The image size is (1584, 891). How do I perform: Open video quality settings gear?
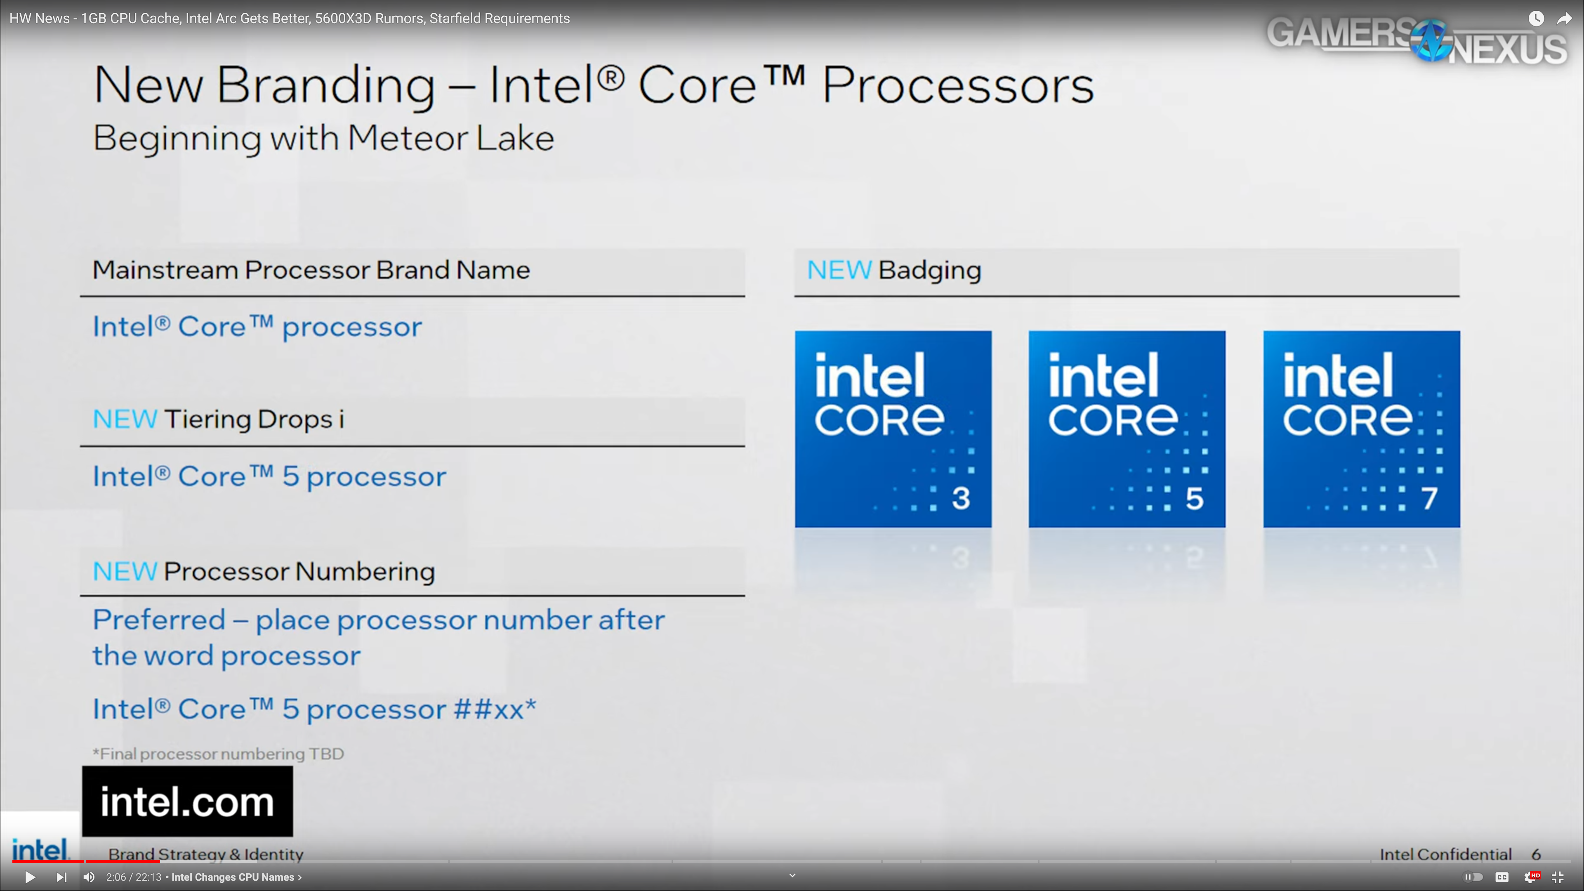[1530, 877]
